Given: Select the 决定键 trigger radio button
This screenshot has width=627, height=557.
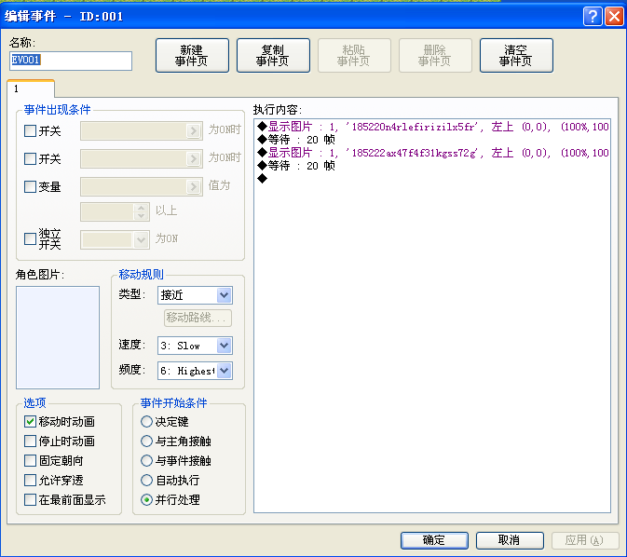Looking at the screenshot, I should (x=147, y=421).
